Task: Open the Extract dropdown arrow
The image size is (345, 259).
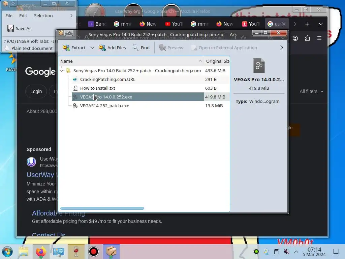Action: [x=92, y=48]
